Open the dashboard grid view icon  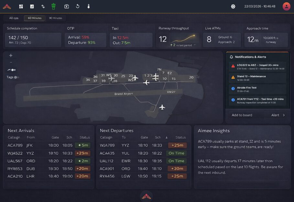(21, 6)
